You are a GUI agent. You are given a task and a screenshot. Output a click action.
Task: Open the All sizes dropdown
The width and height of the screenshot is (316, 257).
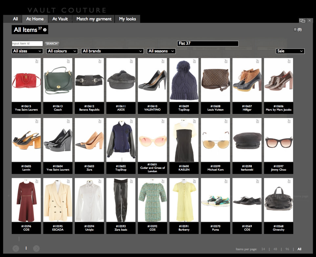pyautogui.click(x=27, y=51)
